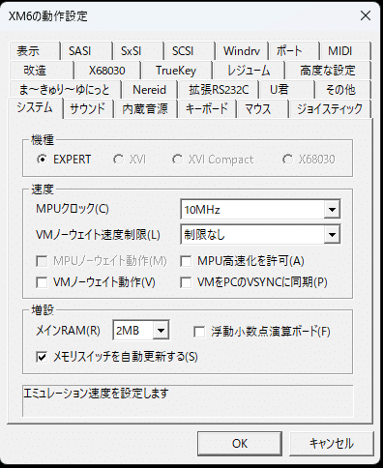Close the XM6の動作設定 dialog
Viewport: 383px width, 468px height.
click(x=366, y=15)
